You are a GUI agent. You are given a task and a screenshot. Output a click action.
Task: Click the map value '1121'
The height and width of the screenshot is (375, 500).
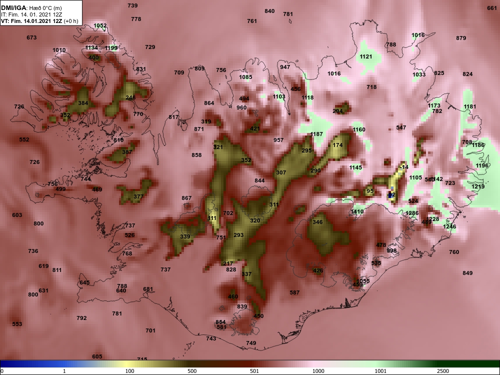pyautogui.click(x=366, y=57)
